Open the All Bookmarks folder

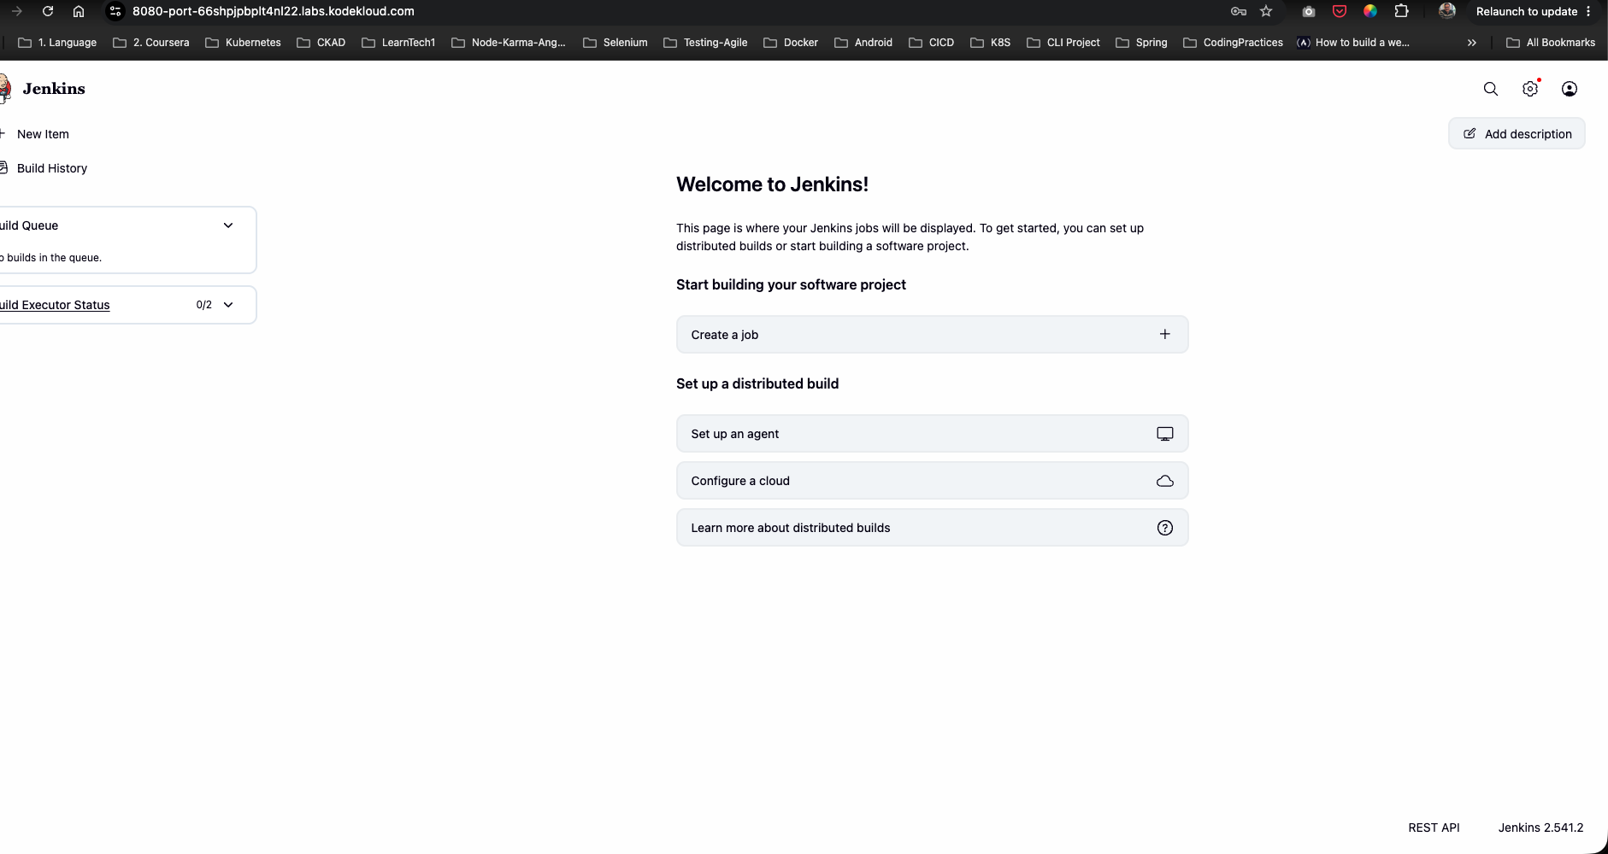[x=1551, y=42]
